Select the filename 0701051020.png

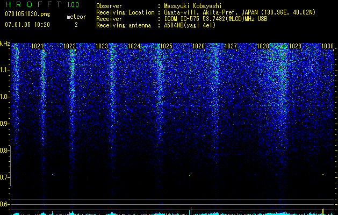(x=27, y=14)
